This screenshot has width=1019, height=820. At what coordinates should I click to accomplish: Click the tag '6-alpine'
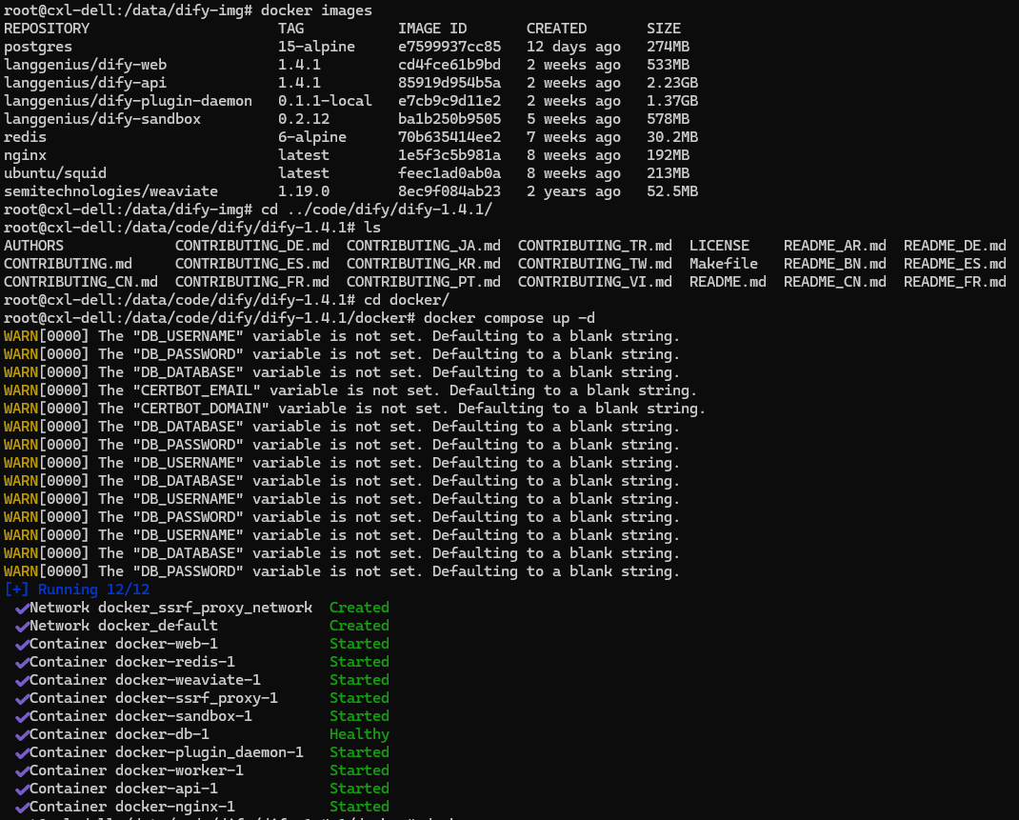[x=312, y=137]
